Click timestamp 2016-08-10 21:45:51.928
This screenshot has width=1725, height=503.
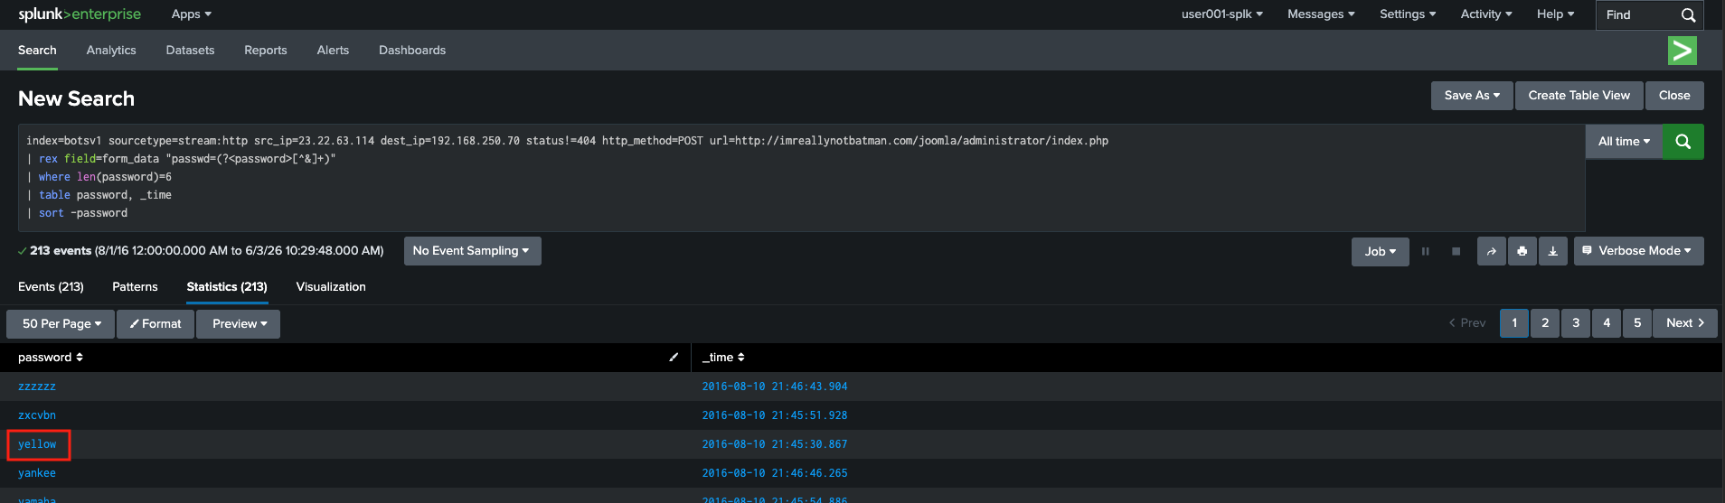[x=775, y=415]
